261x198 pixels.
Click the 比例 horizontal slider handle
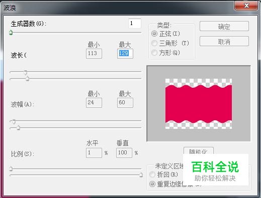click(x=11, y=169)
